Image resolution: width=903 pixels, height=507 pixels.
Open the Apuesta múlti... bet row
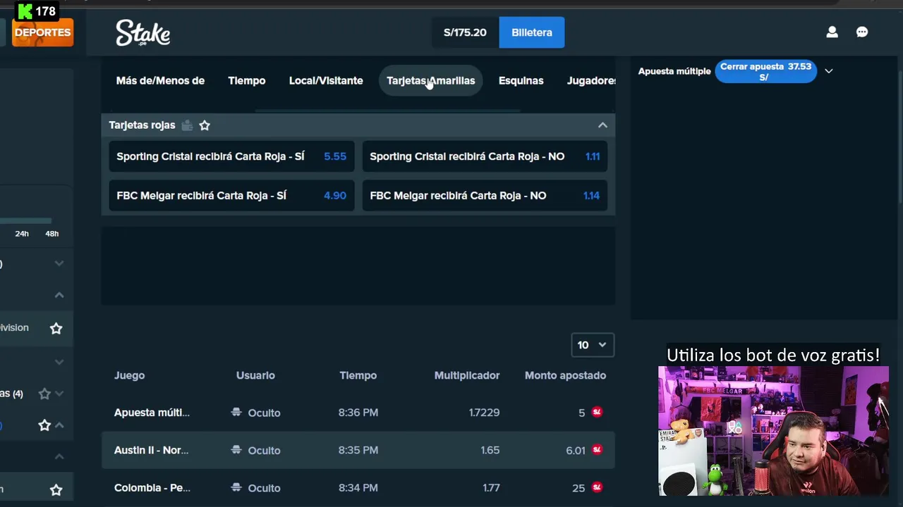358,413
